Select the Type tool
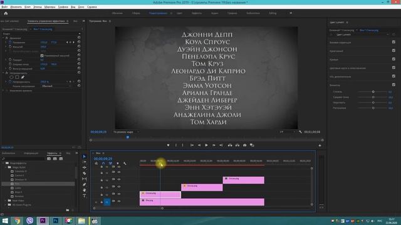This screenshot has width=401, height=225. pyautogui.click(x=85, y=196)
